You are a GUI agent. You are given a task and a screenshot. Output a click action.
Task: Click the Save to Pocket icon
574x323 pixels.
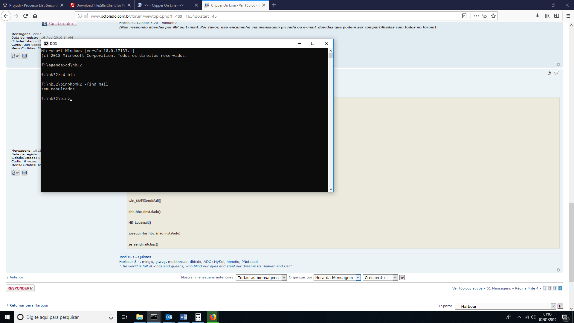485,16
